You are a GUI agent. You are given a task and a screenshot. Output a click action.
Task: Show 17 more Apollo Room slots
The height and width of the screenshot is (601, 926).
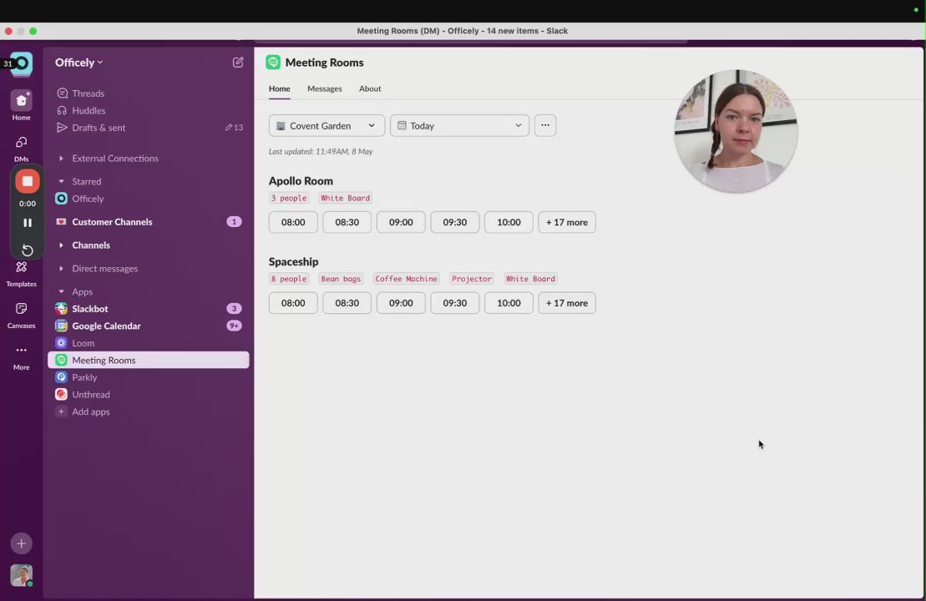(567, 222)
